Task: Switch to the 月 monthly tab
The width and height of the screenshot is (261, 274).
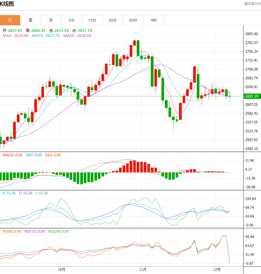Action: 51,20
